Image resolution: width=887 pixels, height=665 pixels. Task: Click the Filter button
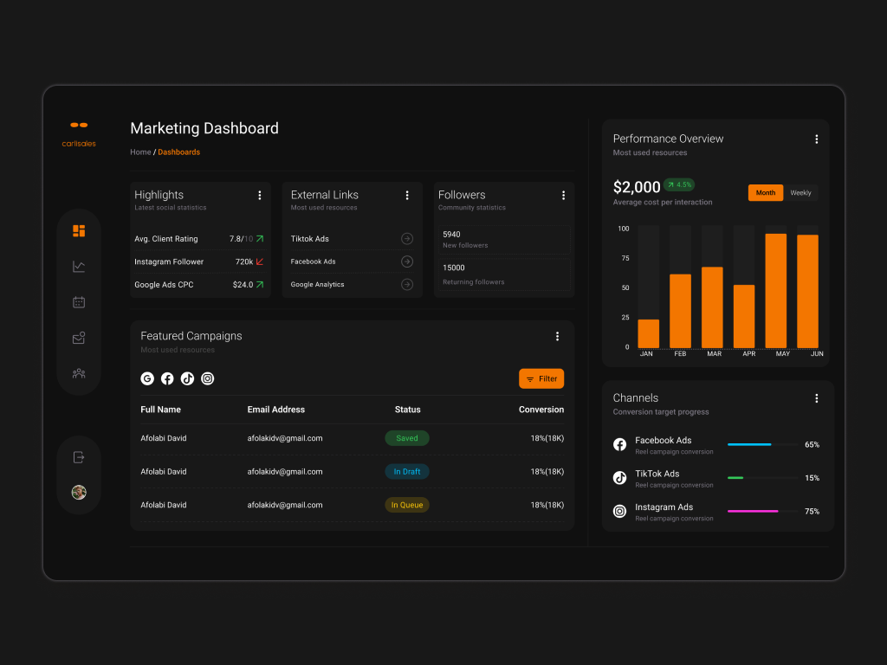541,378
